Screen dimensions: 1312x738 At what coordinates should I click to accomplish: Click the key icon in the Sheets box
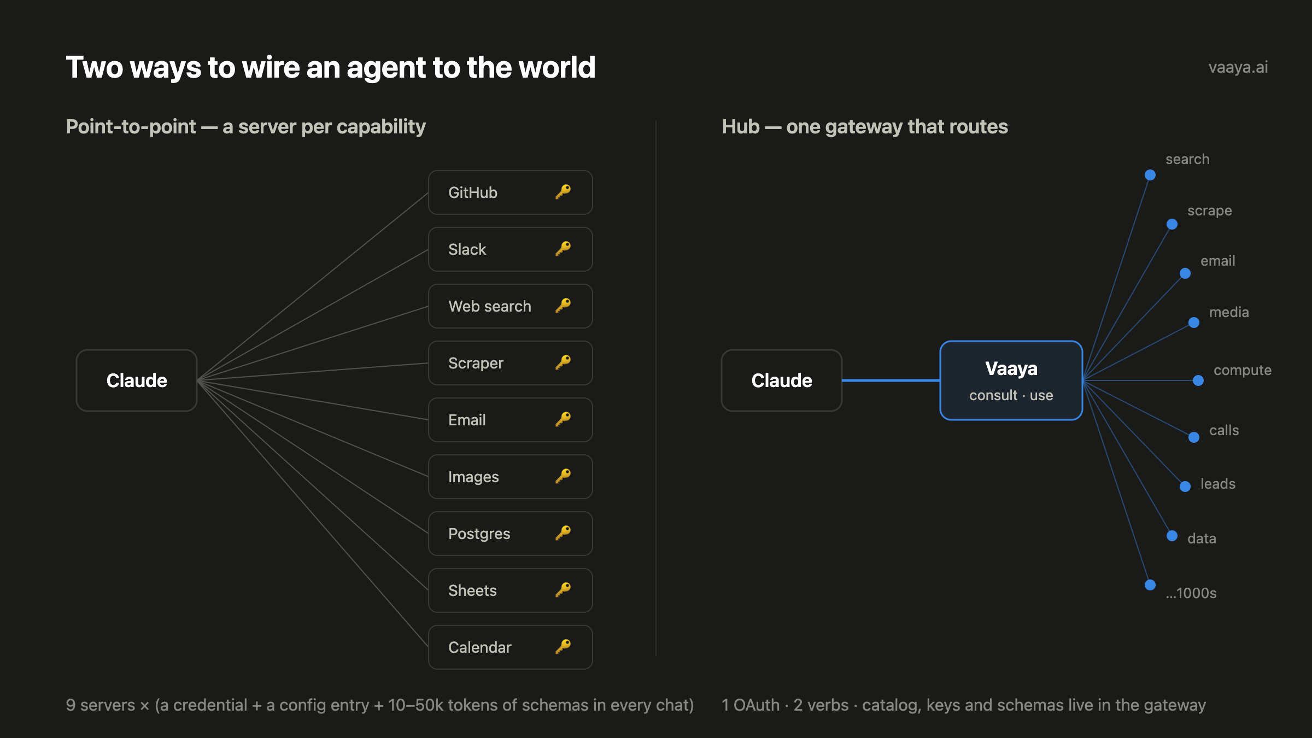[563, 590]
